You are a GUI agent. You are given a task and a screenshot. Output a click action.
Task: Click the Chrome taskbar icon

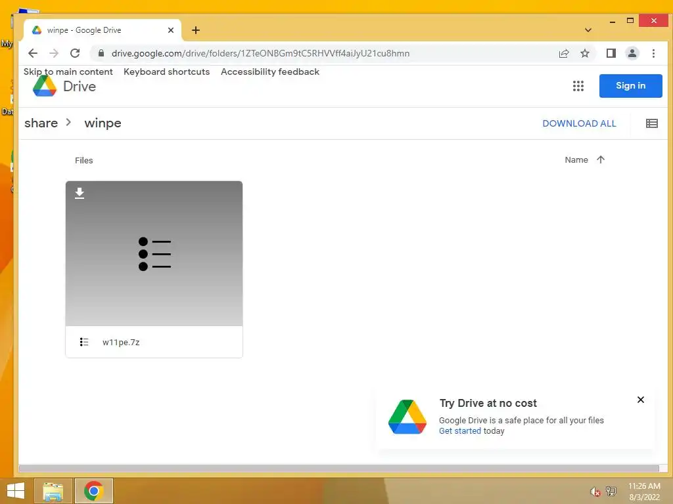[x=93, y=491]
